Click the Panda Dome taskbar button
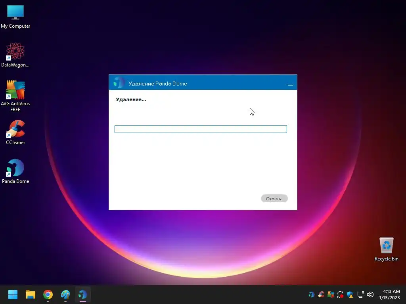The height and width of the screenshot is (304, 406). point(83,294)
